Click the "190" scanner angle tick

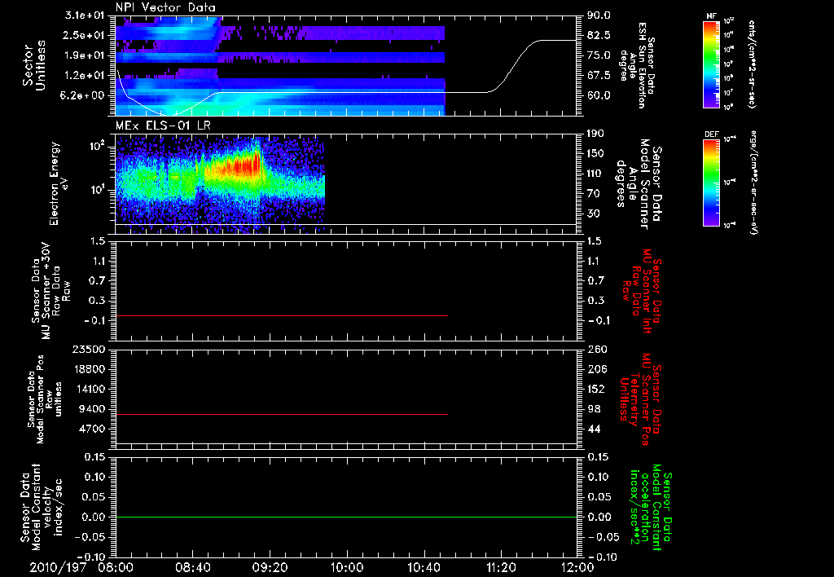point(595,134)
